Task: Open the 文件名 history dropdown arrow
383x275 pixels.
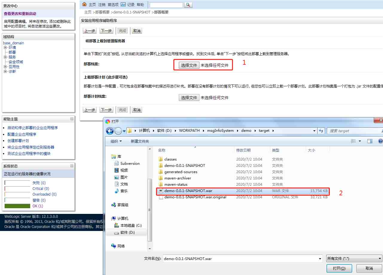Action: click(x=320, y=259)
